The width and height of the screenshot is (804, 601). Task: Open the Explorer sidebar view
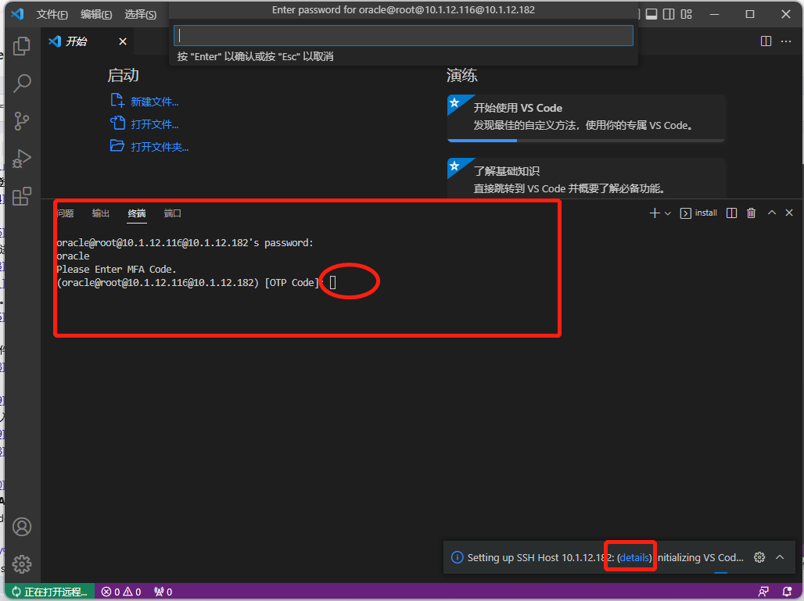click(x=21, y=46)
